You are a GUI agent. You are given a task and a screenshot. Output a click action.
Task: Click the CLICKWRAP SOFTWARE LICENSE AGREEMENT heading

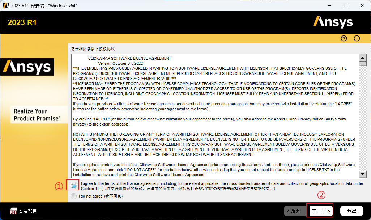point(130,58)
